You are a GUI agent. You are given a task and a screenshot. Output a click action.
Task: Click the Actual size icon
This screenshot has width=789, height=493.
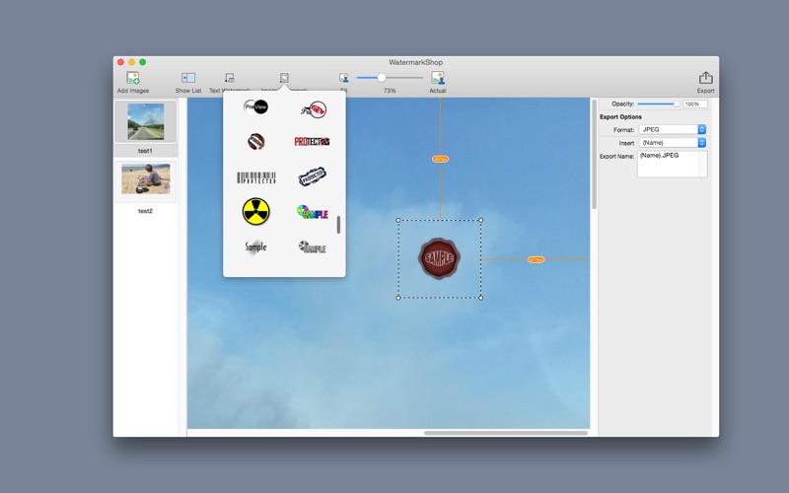pyautogui.click(x=438, y=78)
